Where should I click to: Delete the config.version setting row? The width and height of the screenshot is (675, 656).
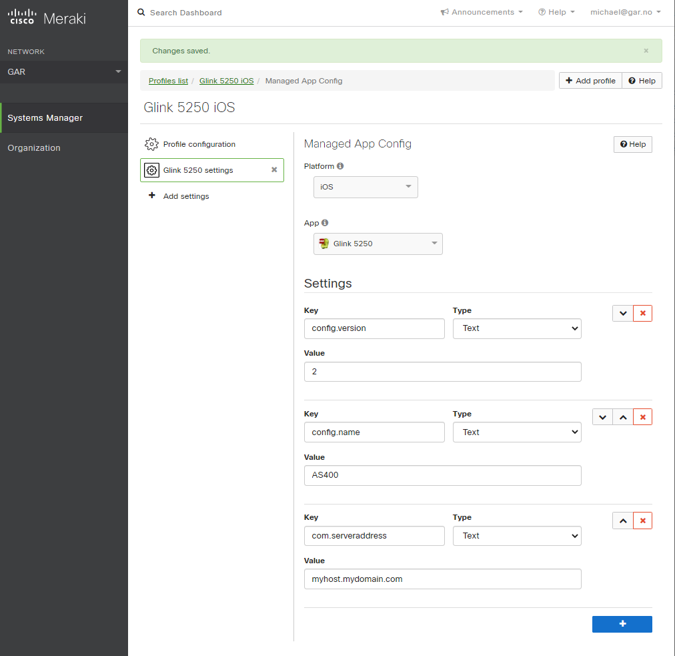coord(642,313)
